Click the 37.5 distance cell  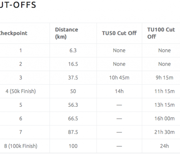(73, 78)
